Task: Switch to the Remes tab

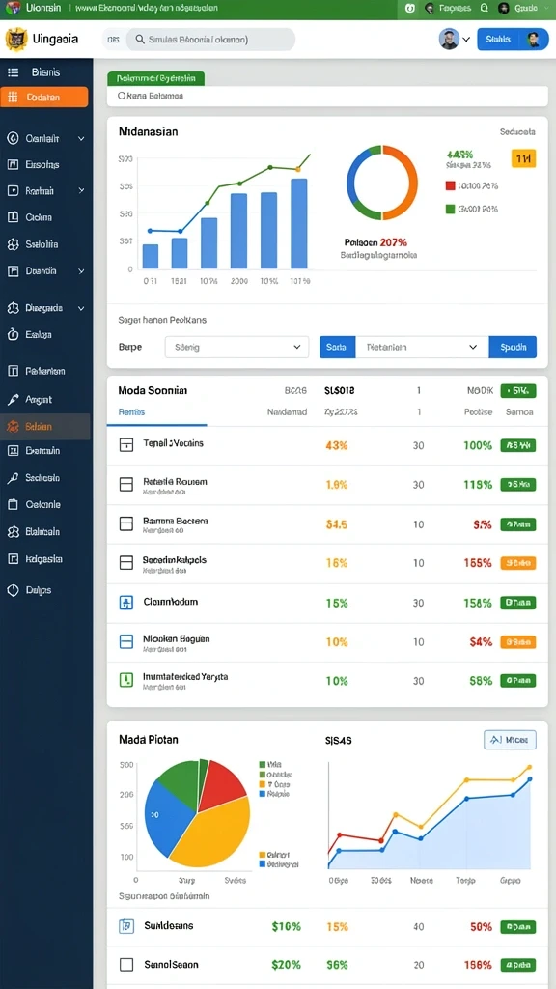Action: click(131, 411)
